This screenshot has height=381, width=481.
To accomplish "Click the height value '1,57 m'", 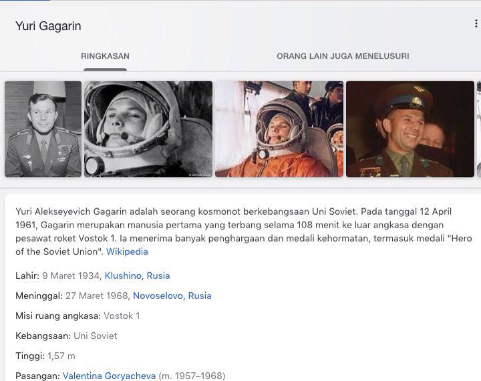I will tap(61, 356).
